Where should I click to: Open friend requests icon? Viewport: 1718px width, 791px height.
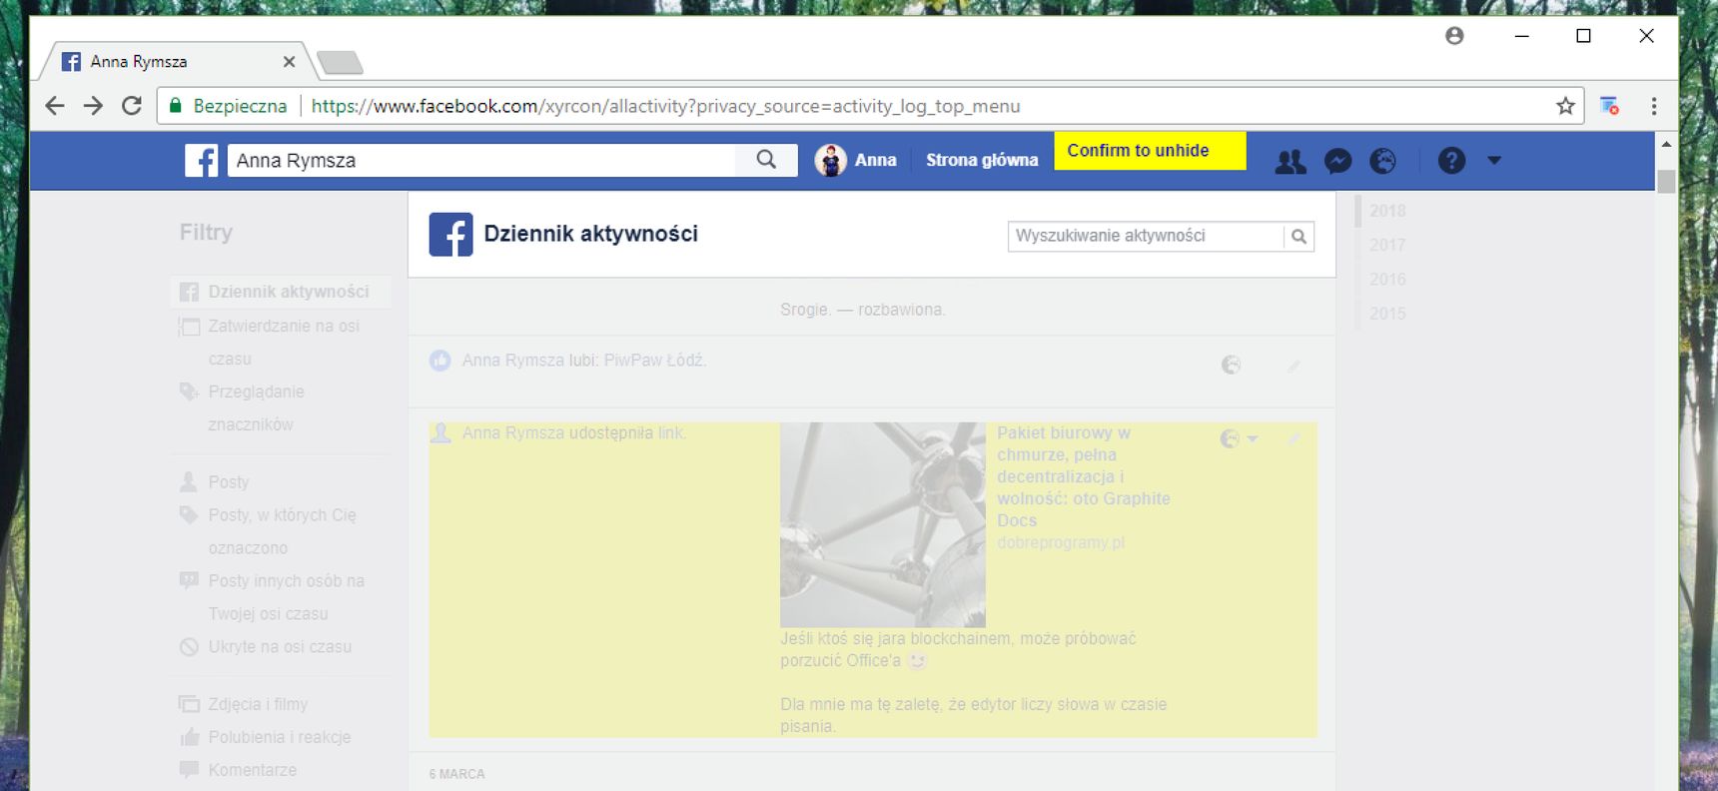tap(1290, 161)
